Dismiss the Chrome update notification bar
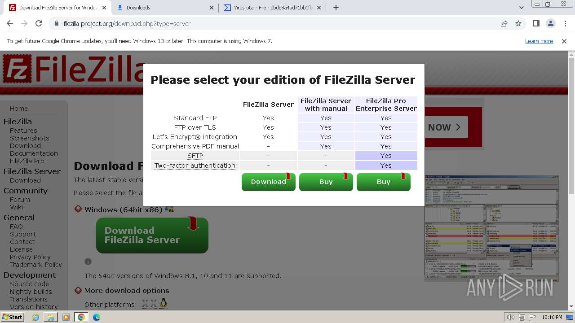This screenshot has height=323, width=575. (564, 41)
